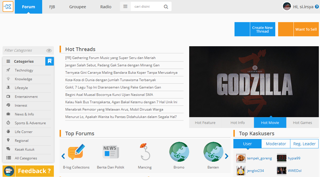Switch Top Kaskusers to Reg. Leader tab

coord(304,144)
